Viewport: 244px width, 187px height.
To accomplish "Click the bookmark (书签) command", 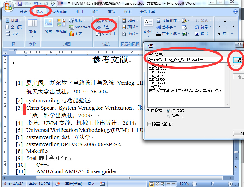I will (x=102, y=27).
